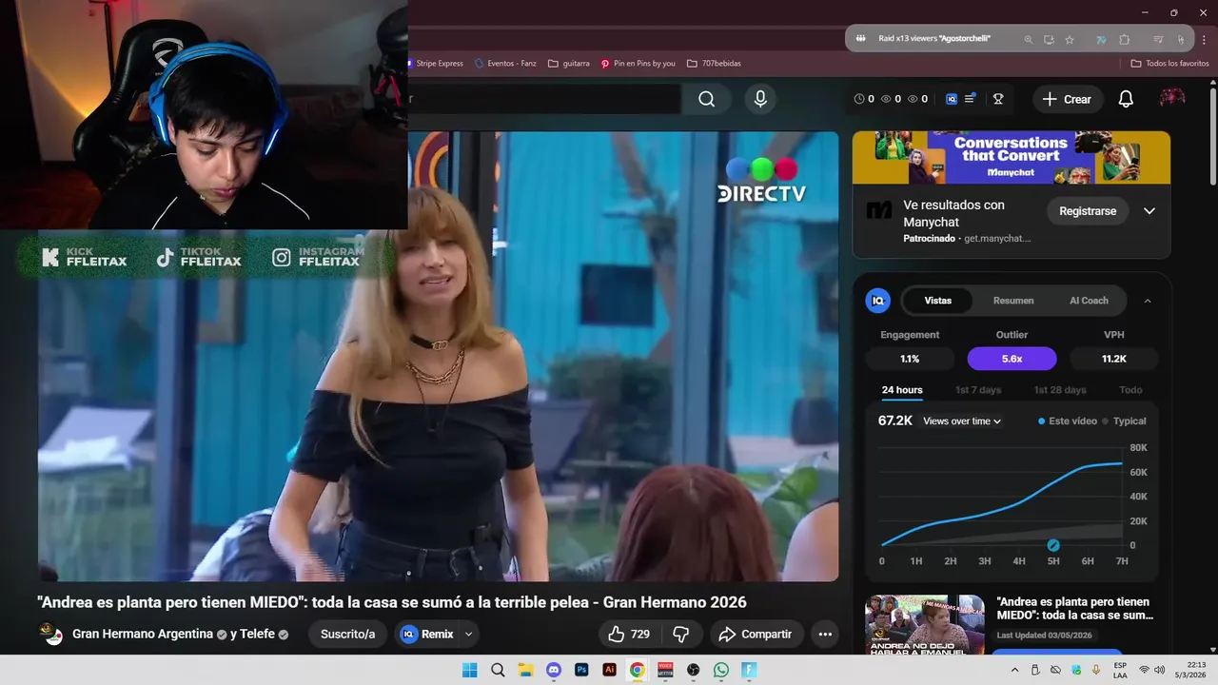Screen dimensions: 1218x685
Task: Toggle 'Typical' series in the chart legend
Action: 1124,421
